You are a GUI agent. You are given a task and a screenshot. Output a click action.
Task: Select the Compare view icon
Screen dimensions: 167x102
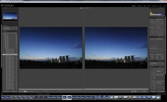tap(25, 91)
